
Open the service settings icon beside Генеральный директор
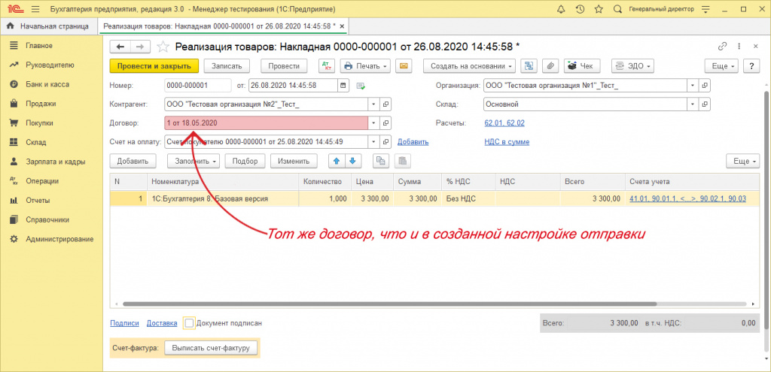pyautogui.click(x=706, y=9)
